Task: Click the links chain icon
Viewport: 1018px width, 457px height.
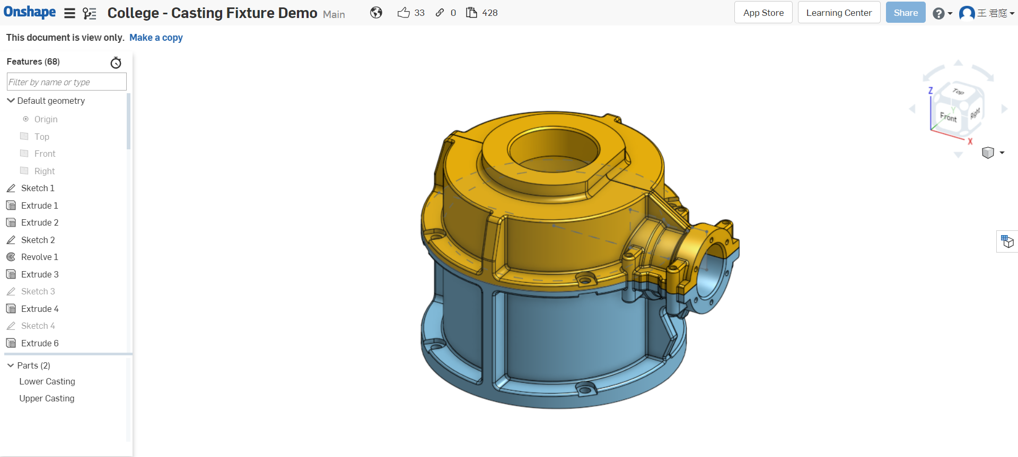Action: pyautogui.click(x=440, y=13)
